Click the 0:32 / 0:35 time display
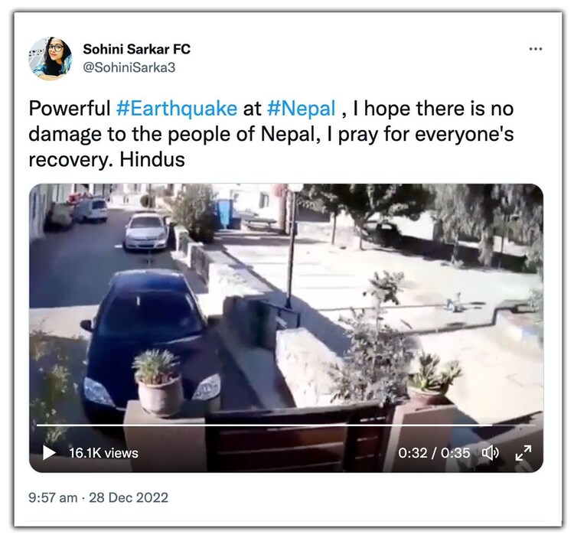 pos(434,453)
